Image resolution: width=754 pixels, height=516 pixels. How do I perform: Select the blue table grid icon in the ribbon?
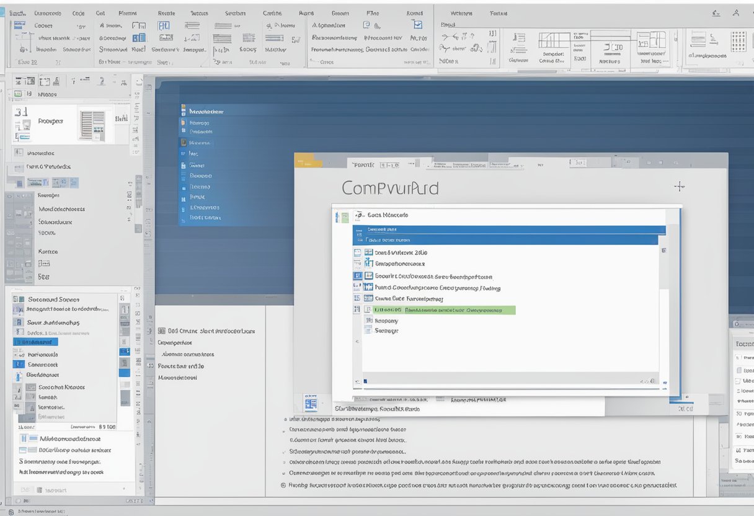pos(164,26)
